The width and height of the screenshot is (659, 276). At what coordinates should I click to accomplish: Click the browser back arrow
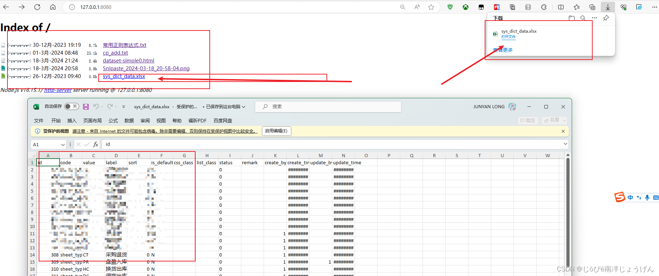[x=6, y=7]
